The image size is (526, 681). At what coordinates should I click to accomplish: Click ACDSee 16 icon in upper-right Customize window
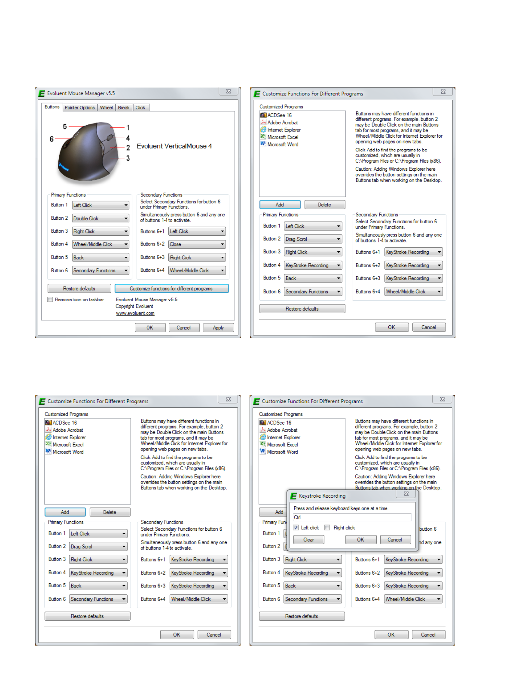[x=263, y=115]
